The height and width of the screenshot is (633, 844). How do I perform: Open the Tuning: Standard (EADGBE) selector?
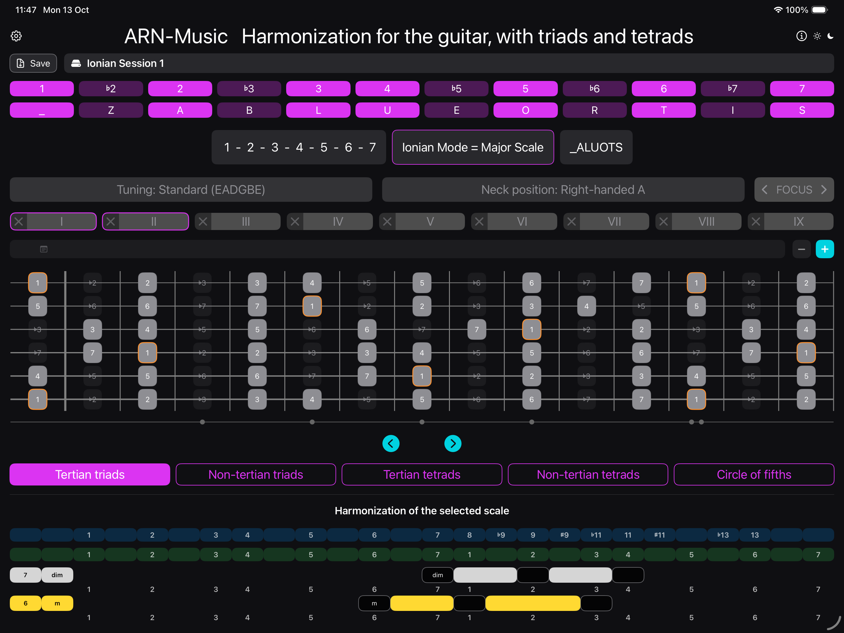(191, 190)
